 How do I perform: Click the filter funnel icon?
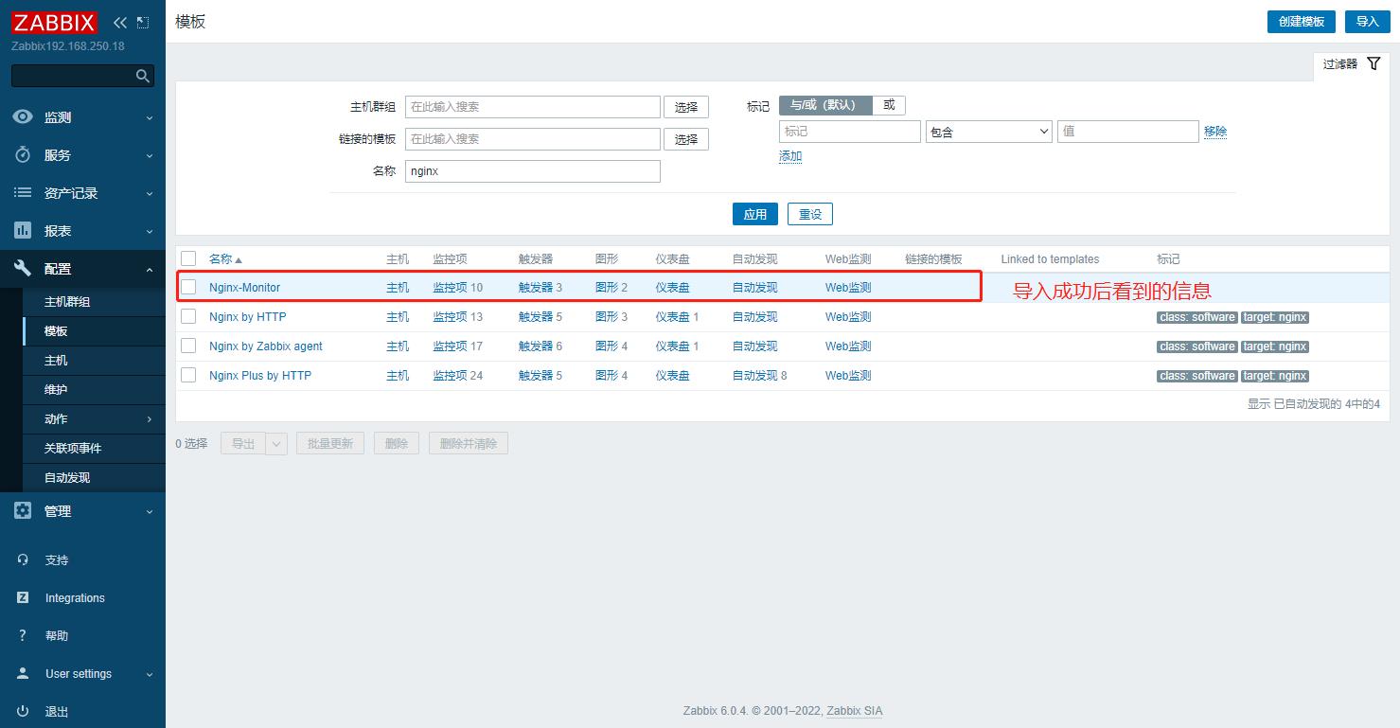pyautogui.click(x=1373, y=63)
